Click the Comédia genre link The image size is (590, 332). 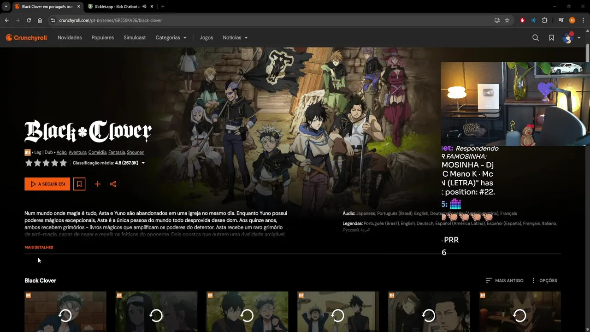coord(97,152)
